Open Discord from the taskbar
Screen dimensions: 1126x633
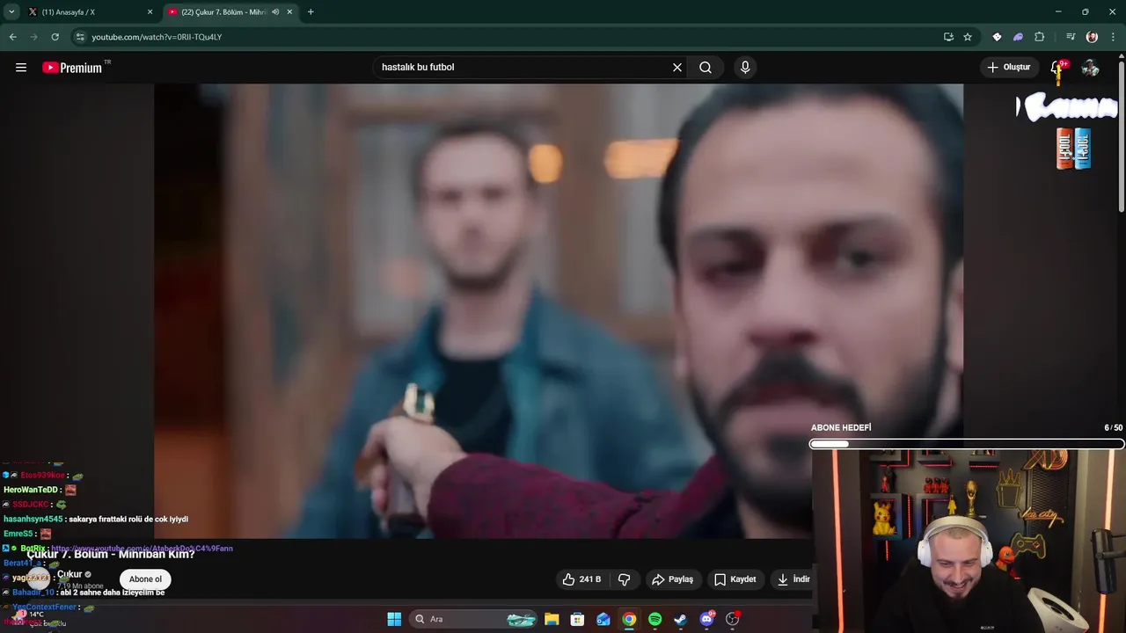[706, 619]
